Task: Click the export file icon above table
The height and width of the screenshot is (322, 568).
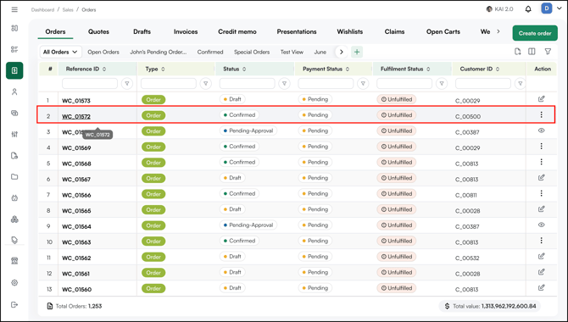Action: 518,52
